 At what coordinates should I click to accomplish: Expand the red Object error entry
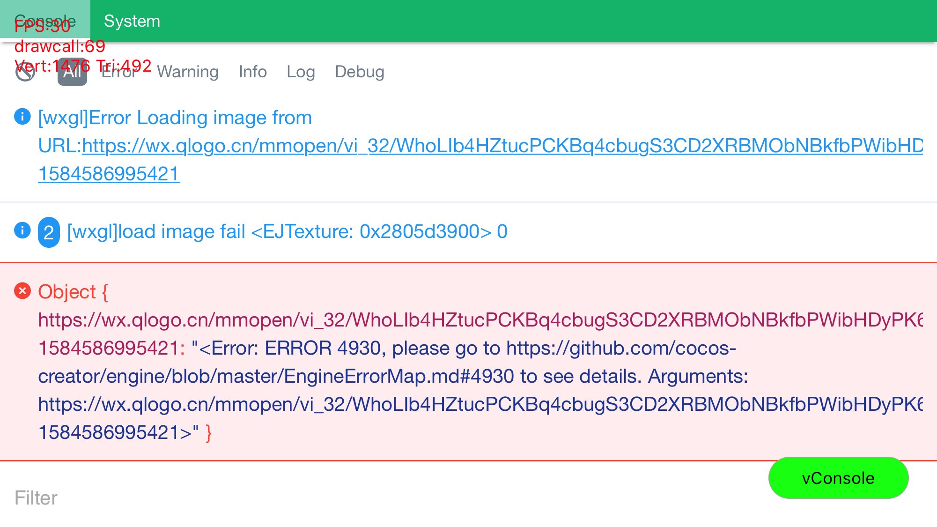tap(73, 292)
